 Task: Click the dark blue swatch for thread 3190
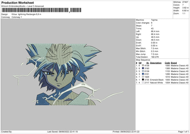pyautogui.click(x=143, y=68)
